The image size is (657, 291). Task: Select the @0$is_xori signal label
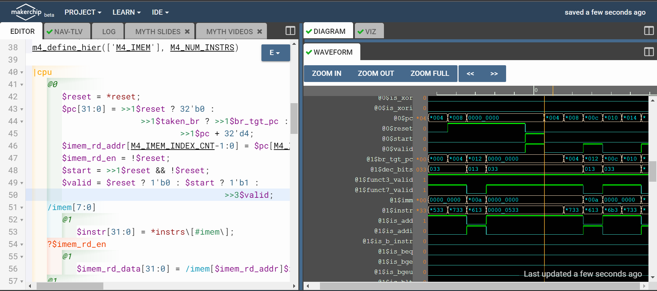coord(393,108)
